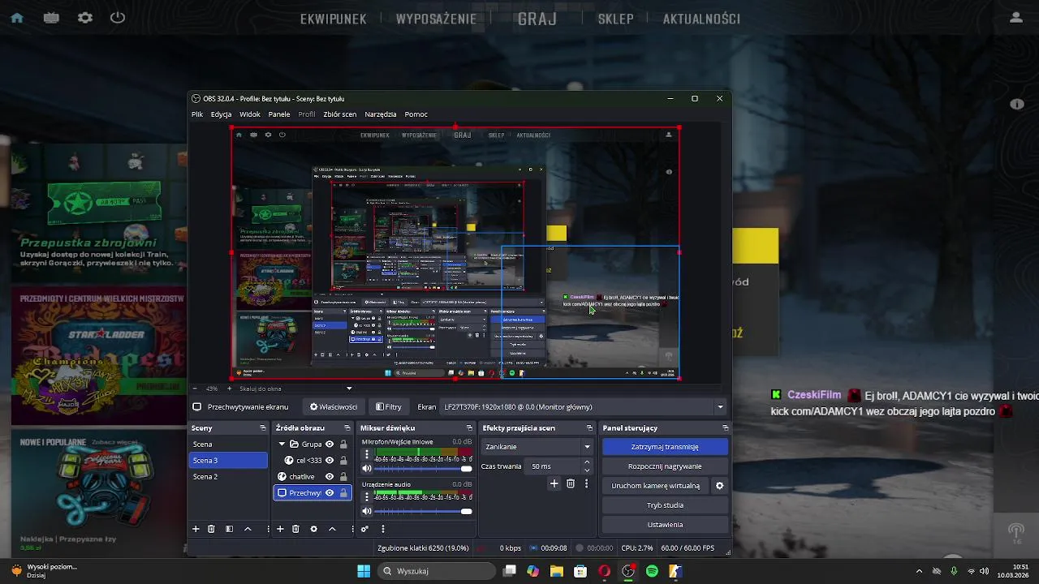This screenshot has height=584, width=1039.
Task: Undock the Panel sterujący dock
Action: [725, 427]
